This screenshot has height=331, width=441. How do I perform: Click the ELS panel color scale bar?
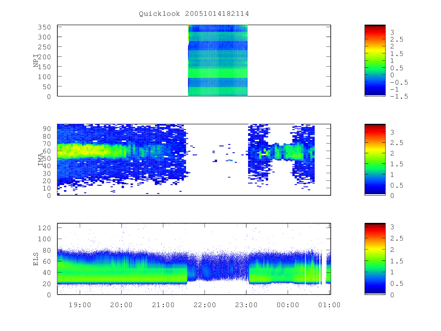(375, 259)
